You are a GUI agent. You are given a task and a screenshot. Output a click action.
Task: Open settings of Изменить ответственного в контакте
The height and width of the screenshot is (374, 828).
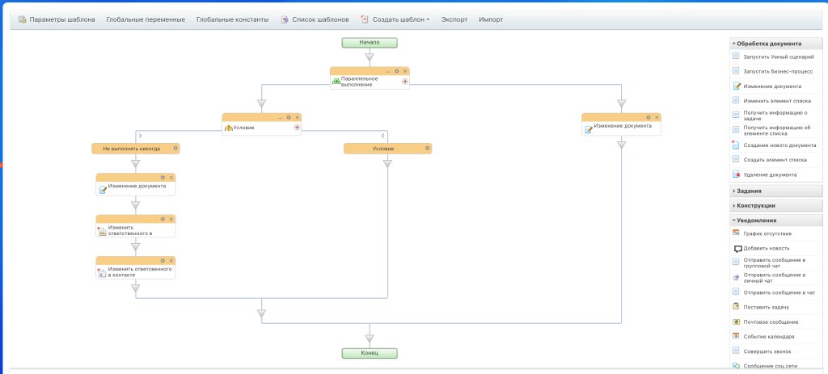pos(163,261)
